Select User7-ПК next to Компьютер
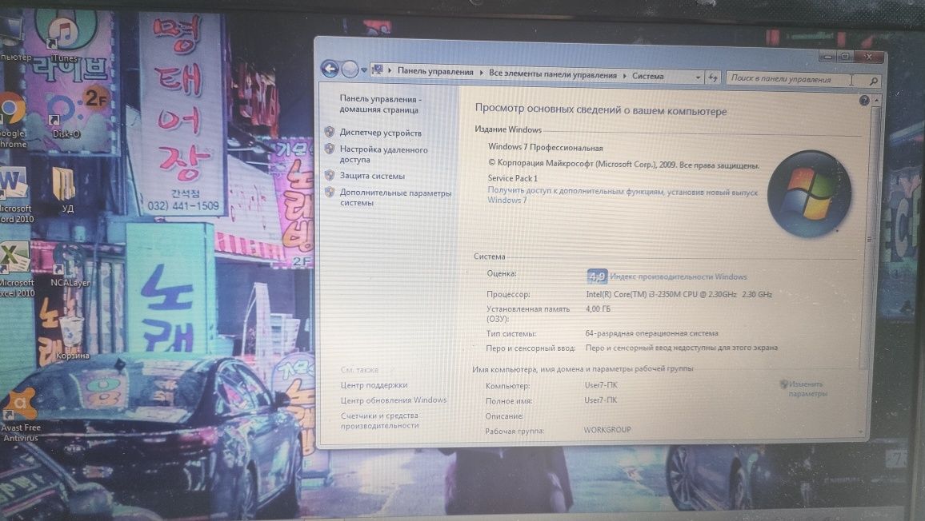 tap(601, 385)
